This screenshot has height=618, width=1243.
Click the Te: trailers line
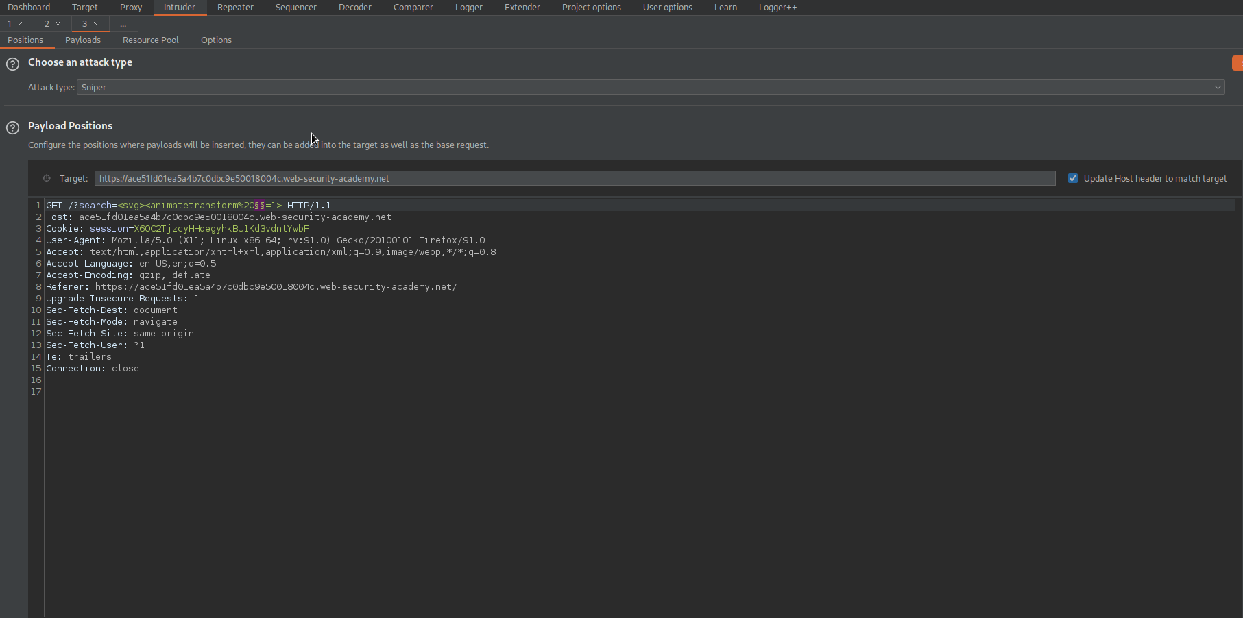(79, 357)
